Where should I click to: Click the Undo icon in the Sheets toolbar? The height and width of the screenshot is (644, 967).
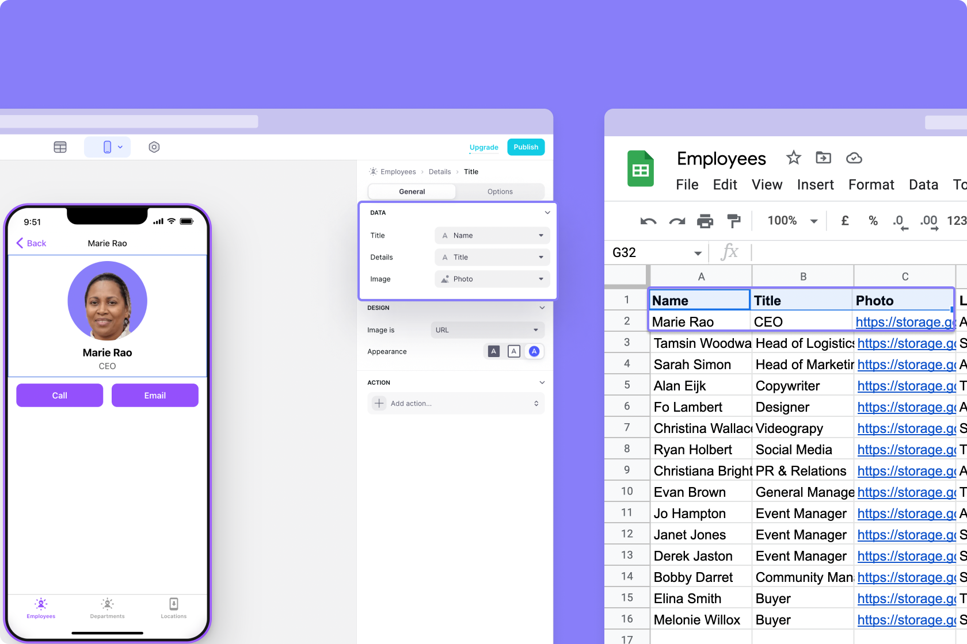(x=648, y=221)
